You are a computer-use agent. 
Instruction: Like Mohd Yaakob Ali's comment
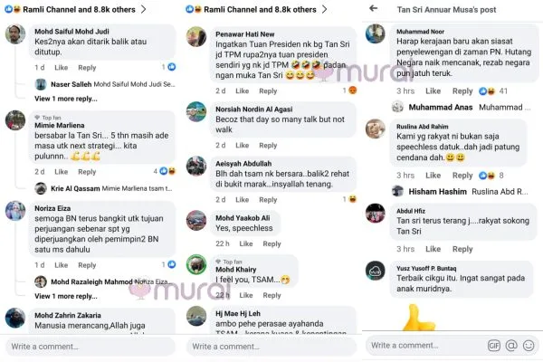(246, 243)
